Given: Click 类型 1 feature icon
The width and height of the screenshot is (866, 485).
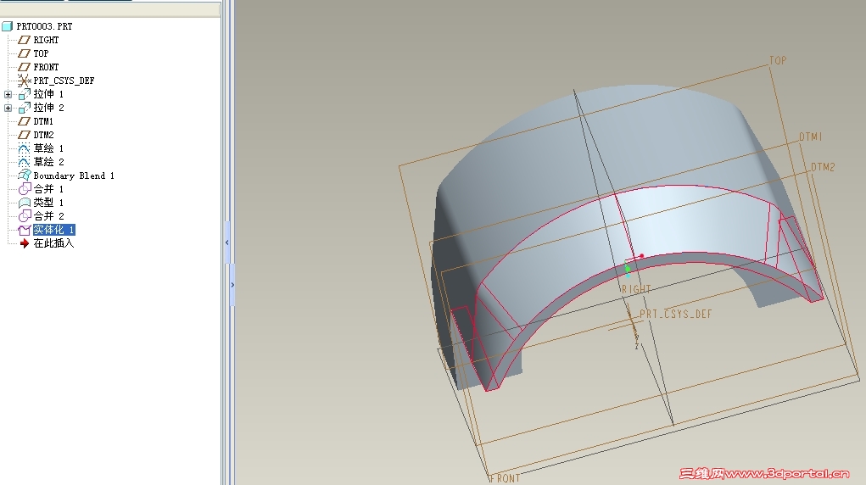Looking at the screenshot, I should (x=25, y=203).
